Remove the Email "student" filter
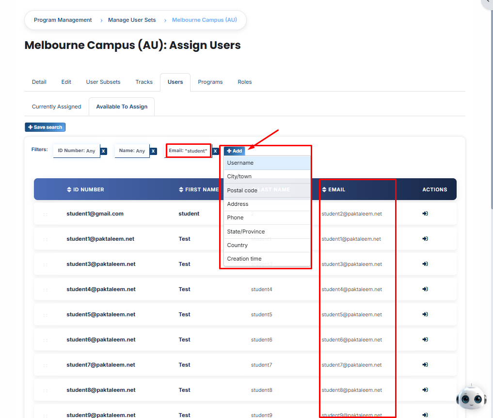This screenshot has width=493, height=418. (215, 151)
